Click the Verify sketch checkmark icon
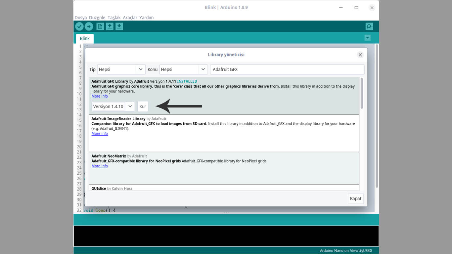452x254 pixels. pos(79,26)
